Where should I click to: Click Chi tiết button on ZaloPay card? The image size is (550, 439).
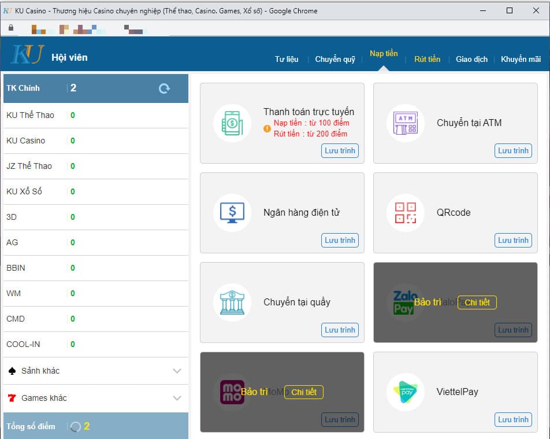(477, 302)
